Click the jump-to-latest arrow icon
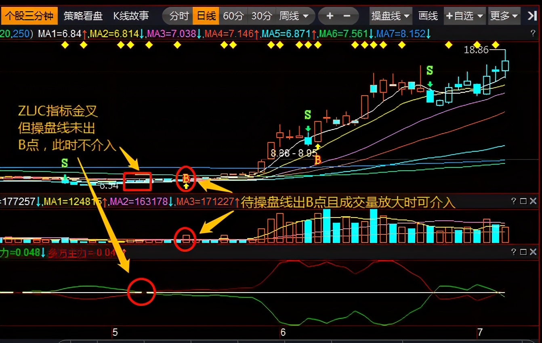Image resolution: width=542 pixels, height=343 pixels. click(532, 16)
